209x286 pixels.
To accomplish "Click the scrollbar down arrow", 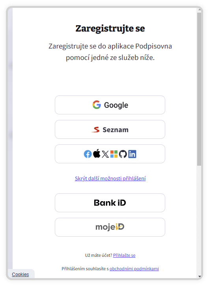I will [199, 276].
